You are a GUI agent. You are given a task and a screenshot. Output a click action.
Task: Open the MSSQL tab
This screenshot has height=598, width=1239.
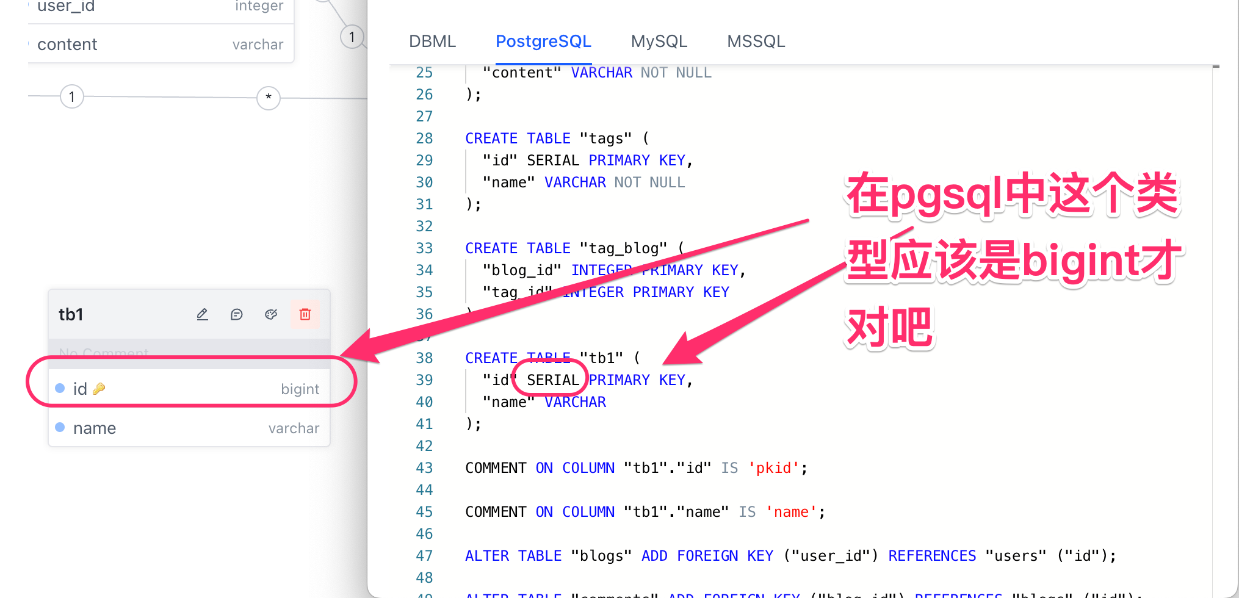click(x=756, y=41)
